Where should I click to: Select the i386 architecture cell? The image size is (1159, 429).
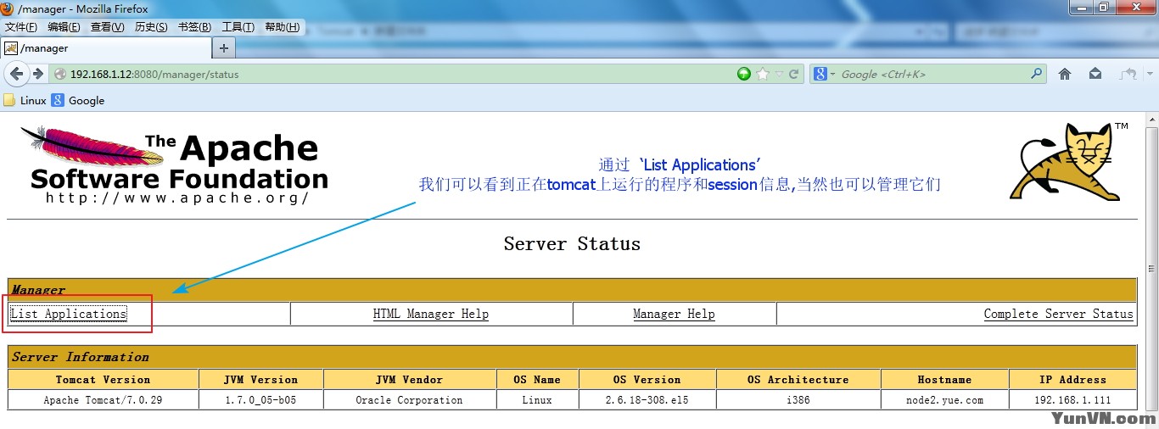pyautogui.click(x=798, y=400)
